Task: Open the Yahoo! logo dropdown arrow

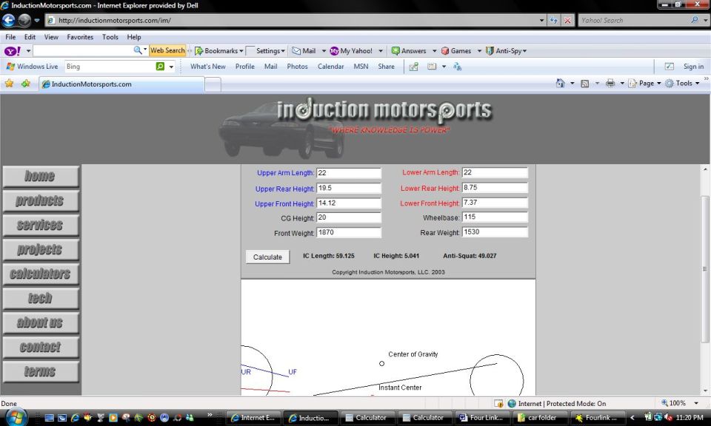Action: click(x=28, y=51)
